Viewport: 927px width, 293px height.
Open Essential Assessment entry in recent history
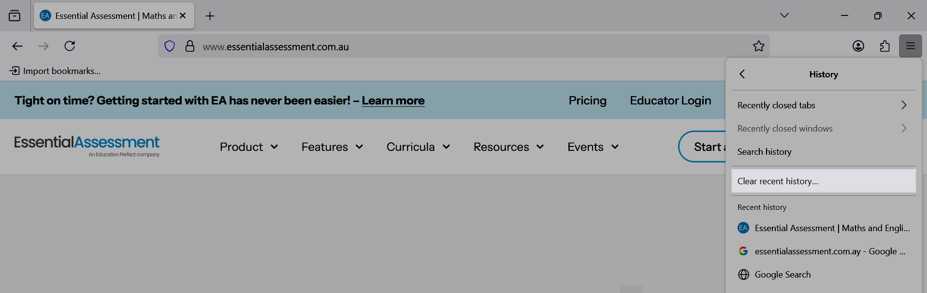[x=824, y=228]
